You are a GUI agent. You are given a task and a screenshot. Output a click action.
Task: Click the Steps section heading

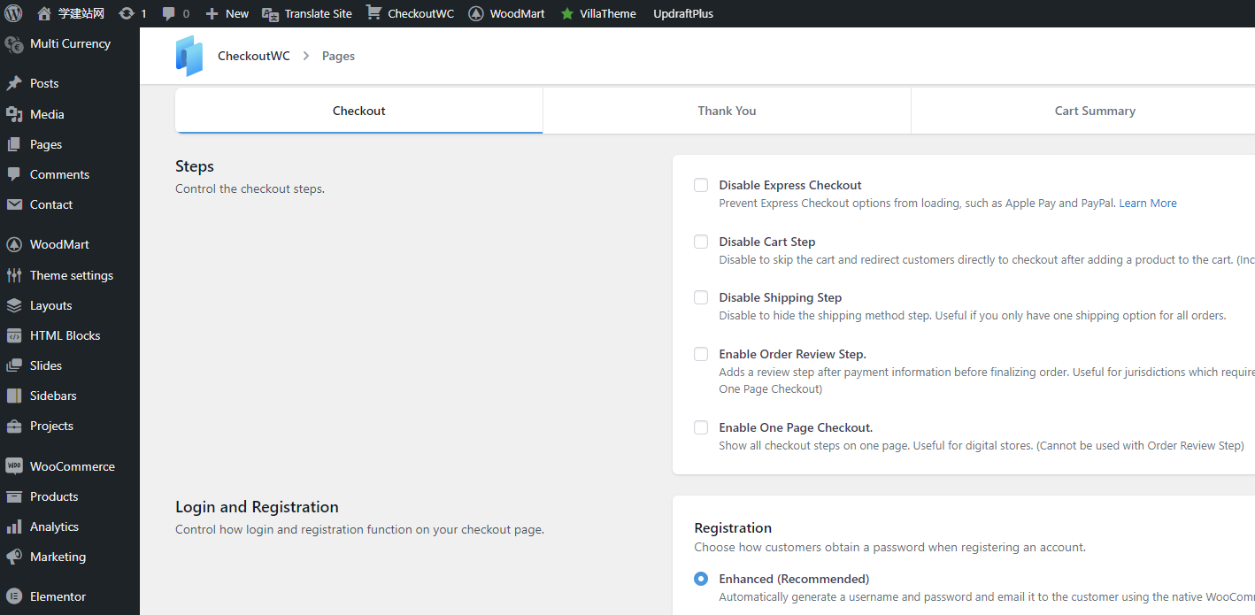[x=195, y=166]
